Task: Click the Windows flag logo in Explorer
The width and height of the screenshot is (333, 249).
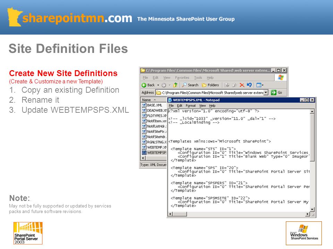Action: pos(281,77)
